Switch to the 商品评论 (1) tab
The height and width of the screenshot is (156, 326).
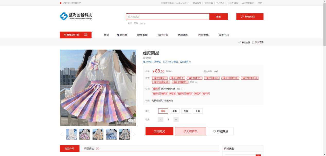coord(92,149)
